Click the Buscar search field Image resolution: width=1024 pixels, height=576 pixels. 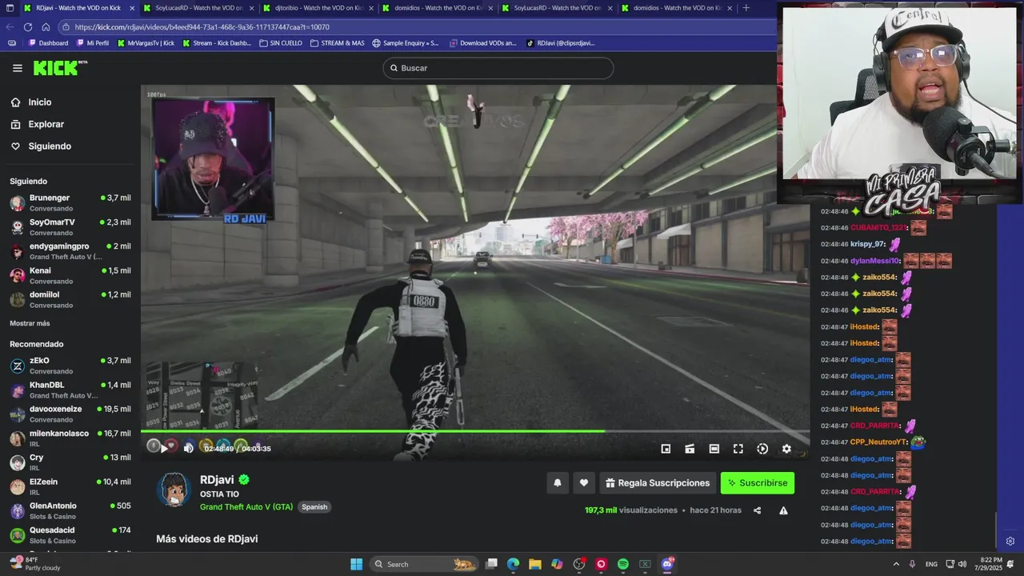pyautogui.click(x=498, y=68)
